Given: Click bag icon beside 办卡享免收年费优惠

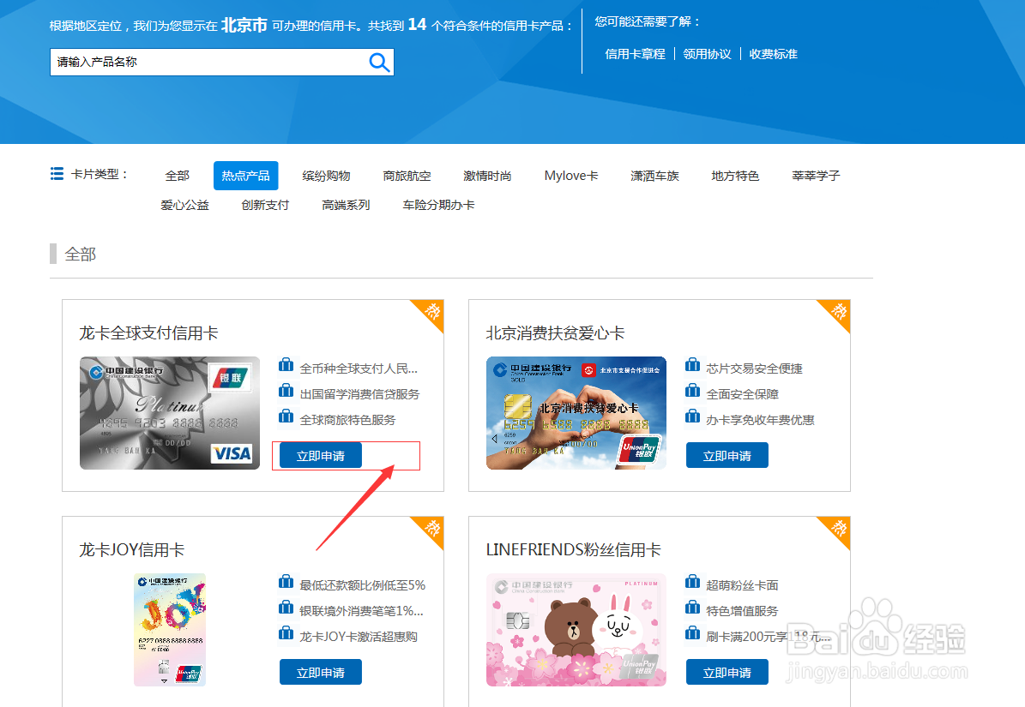Looking at the screenshot, I should click(692, 416).
